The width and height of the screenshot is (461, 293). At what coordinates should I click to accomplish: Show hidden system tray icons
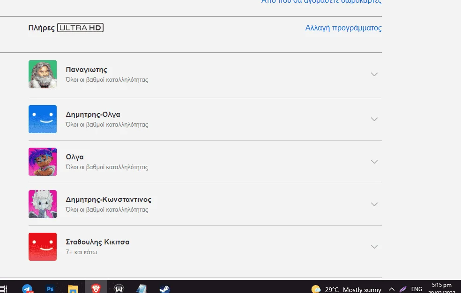coord(392,289)
